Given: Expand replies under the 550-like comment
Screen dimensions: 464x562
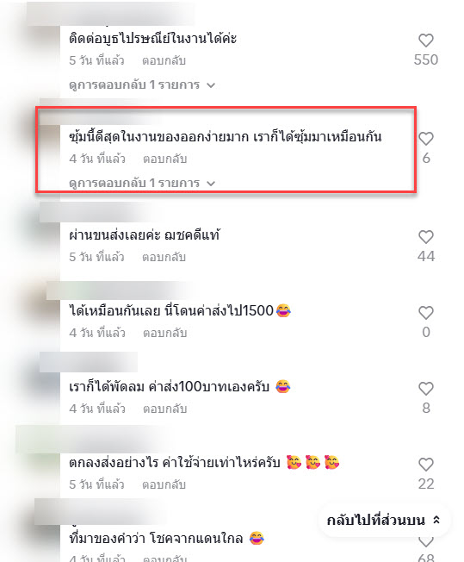Looking at the screenshot, I should click(x=142, y=85).
